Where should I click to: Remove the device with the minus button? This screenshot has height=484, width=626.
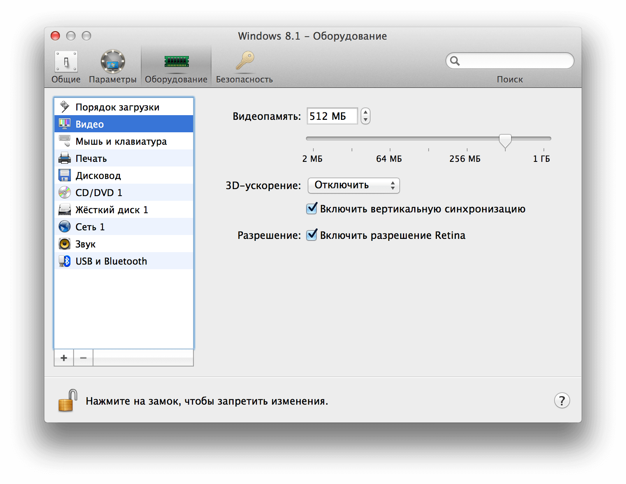coord(83,358)
